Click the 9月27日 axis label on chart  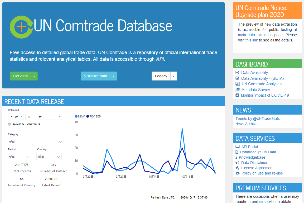121,177
